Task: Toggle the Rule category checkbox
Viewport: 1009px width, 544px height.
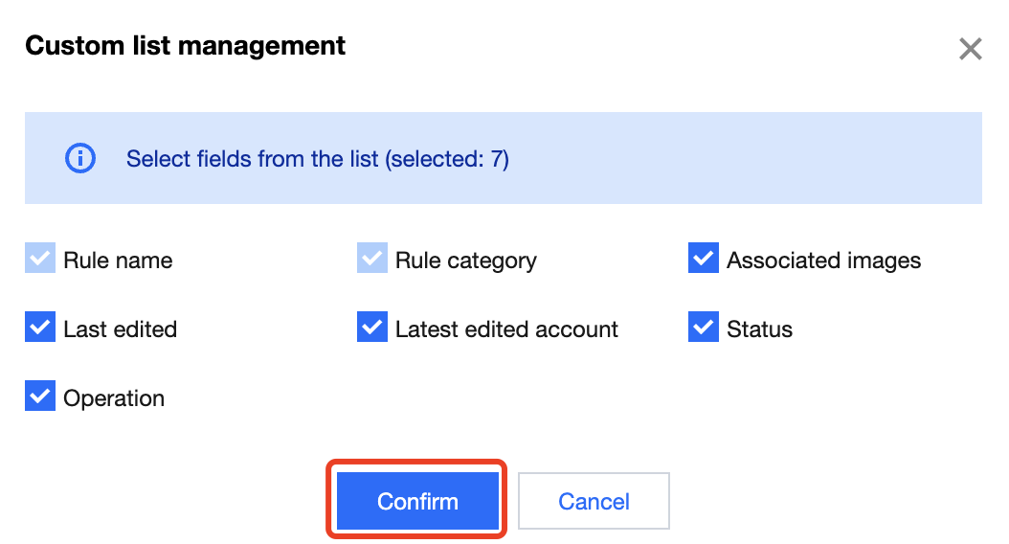Action: click(371, 259)
